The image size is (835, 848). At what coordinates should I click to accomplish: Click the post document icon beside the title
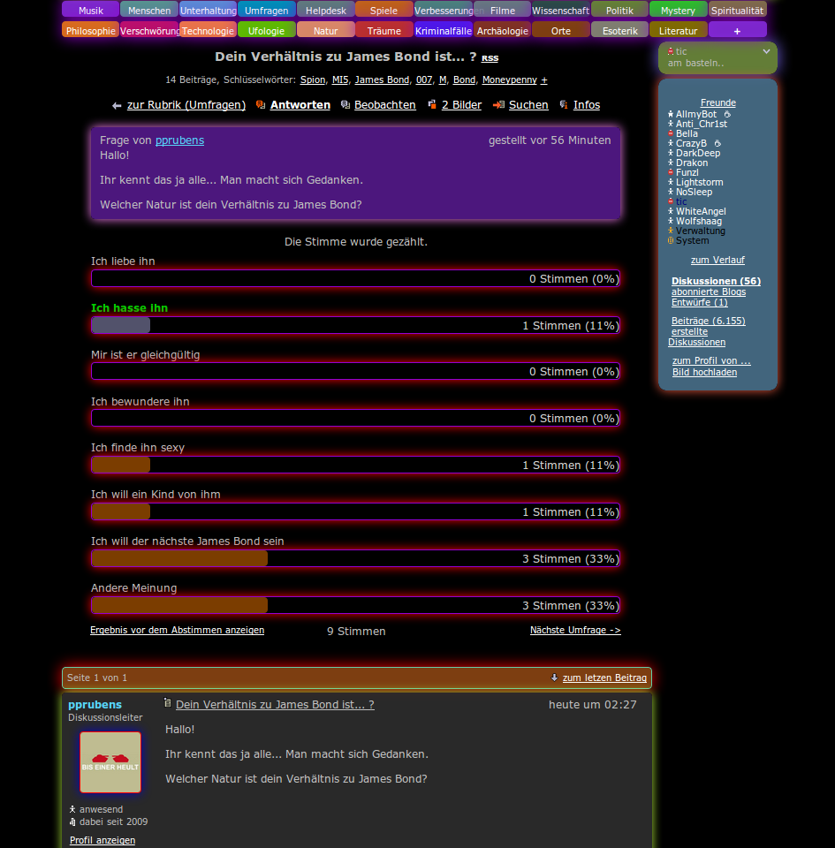point(168,703)
